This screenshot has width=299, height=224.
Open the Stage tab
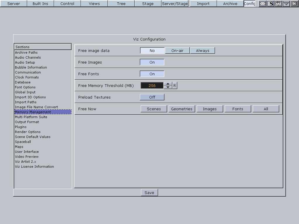click(x=147, y=3)
